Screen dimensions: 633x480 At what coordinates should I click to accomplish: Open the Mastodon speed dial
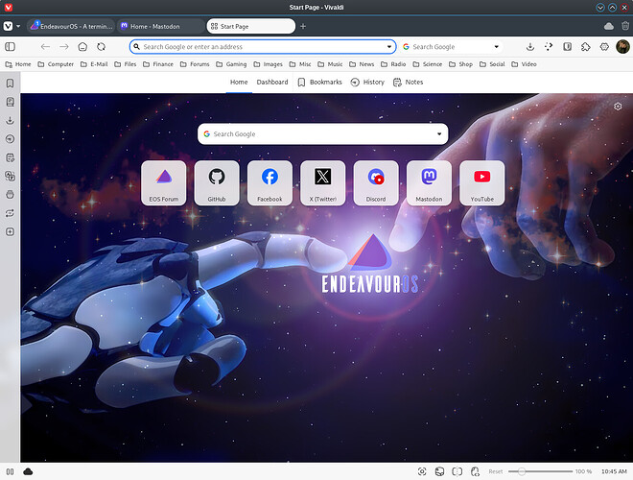pyautogui.click(x=429, y=183)
